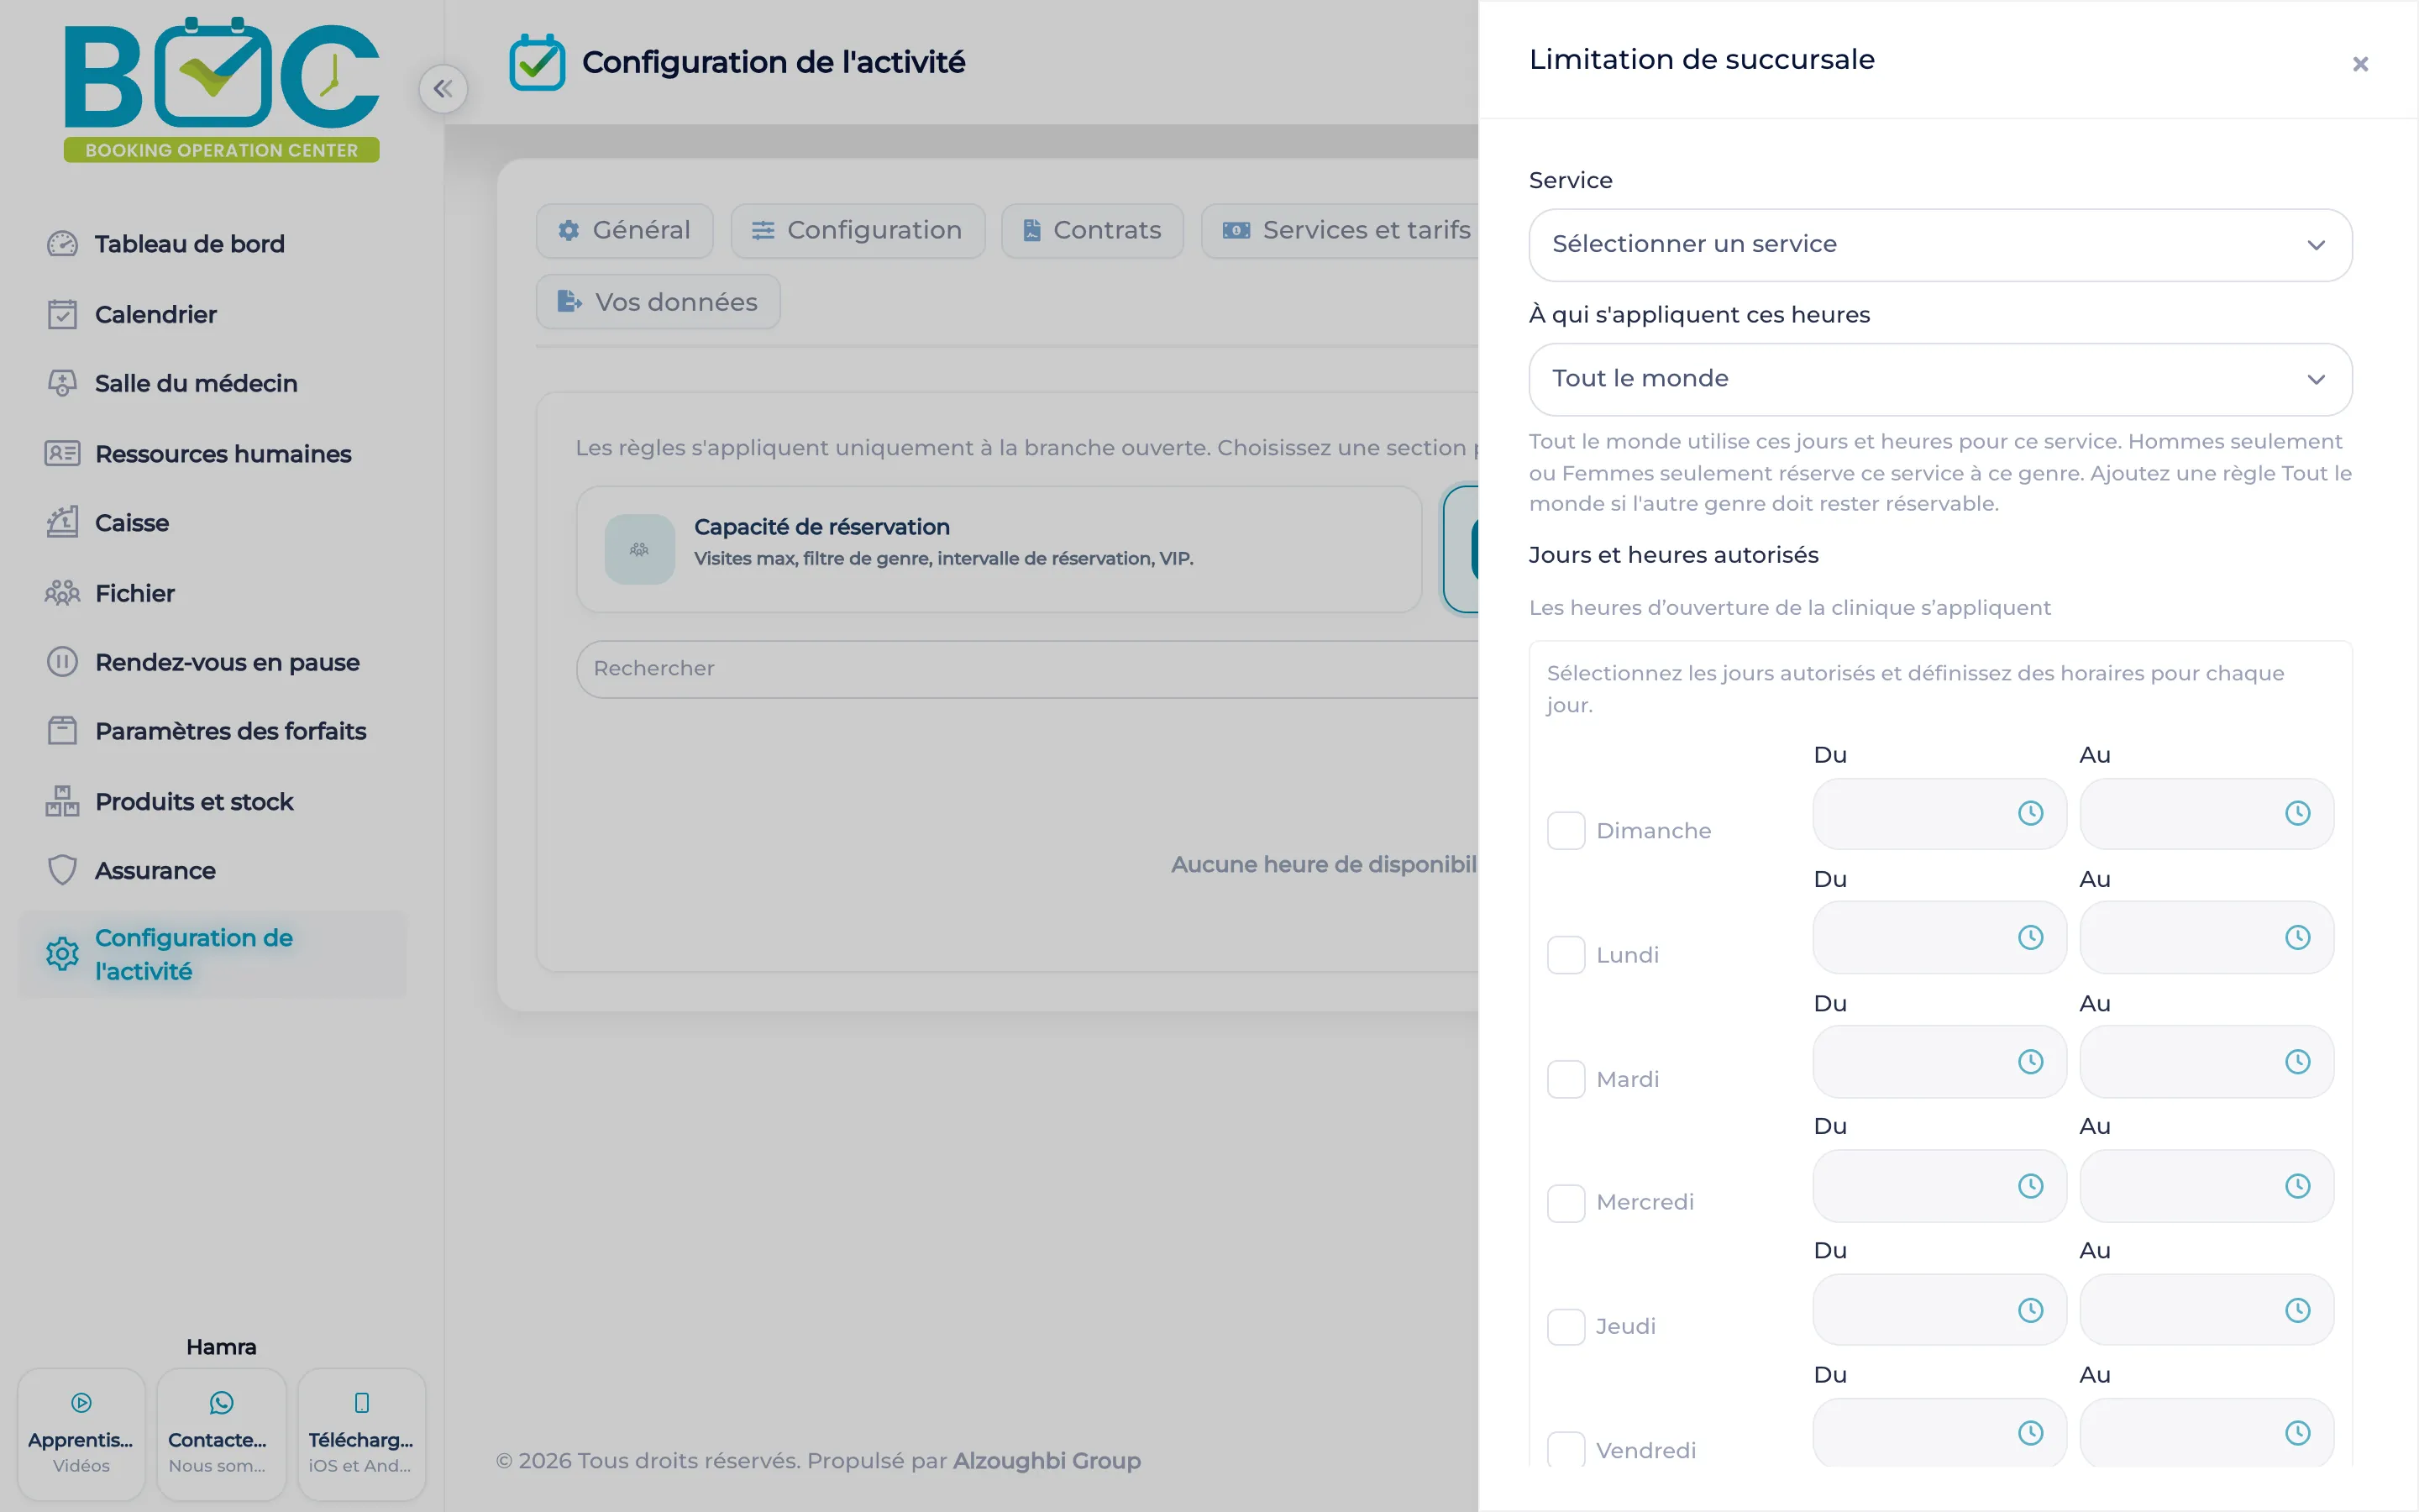This screenshot has height=1512, width=2419.
Task: Select the Jeudi checkbox
Action: point(1566,1327)
